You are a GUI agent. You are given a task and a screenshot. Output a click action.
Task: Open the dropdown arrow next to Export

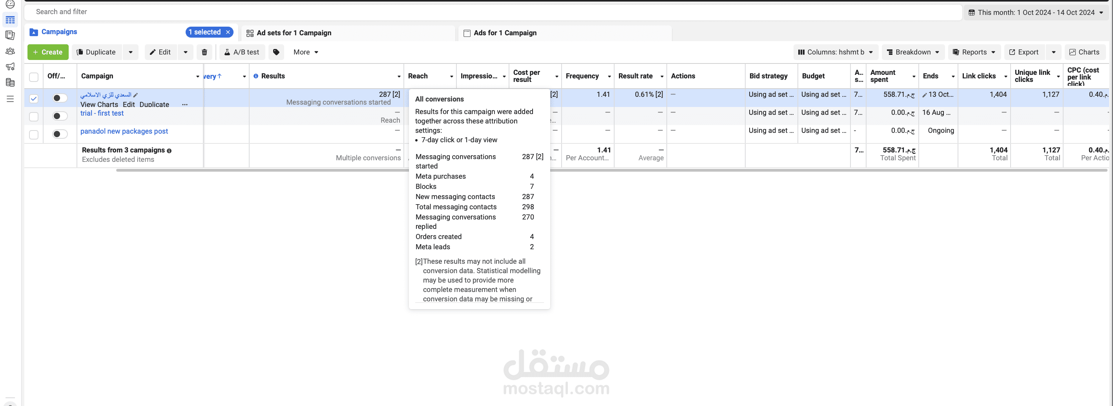1053,52
